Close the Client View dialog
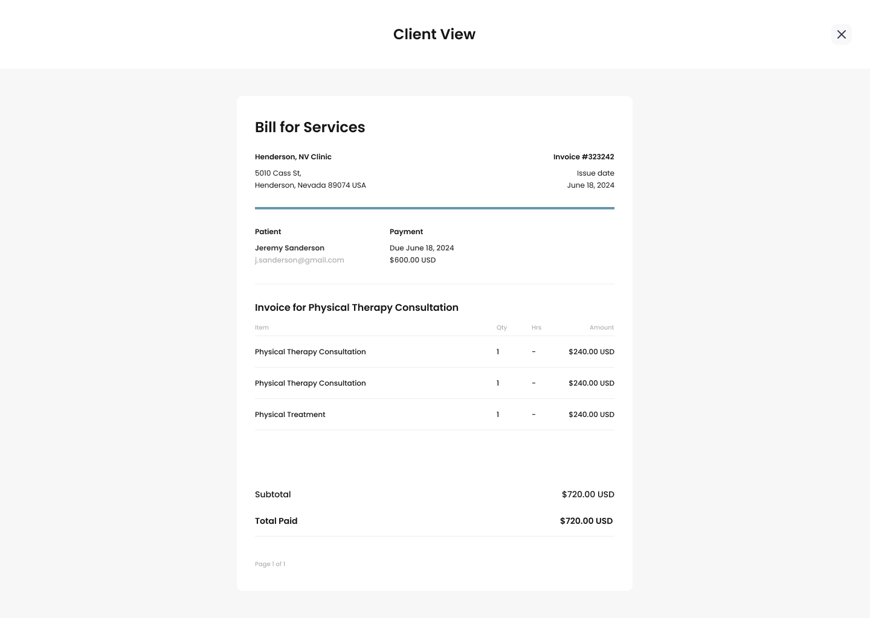This screenshot has width=870, height=618. (841, 34)
